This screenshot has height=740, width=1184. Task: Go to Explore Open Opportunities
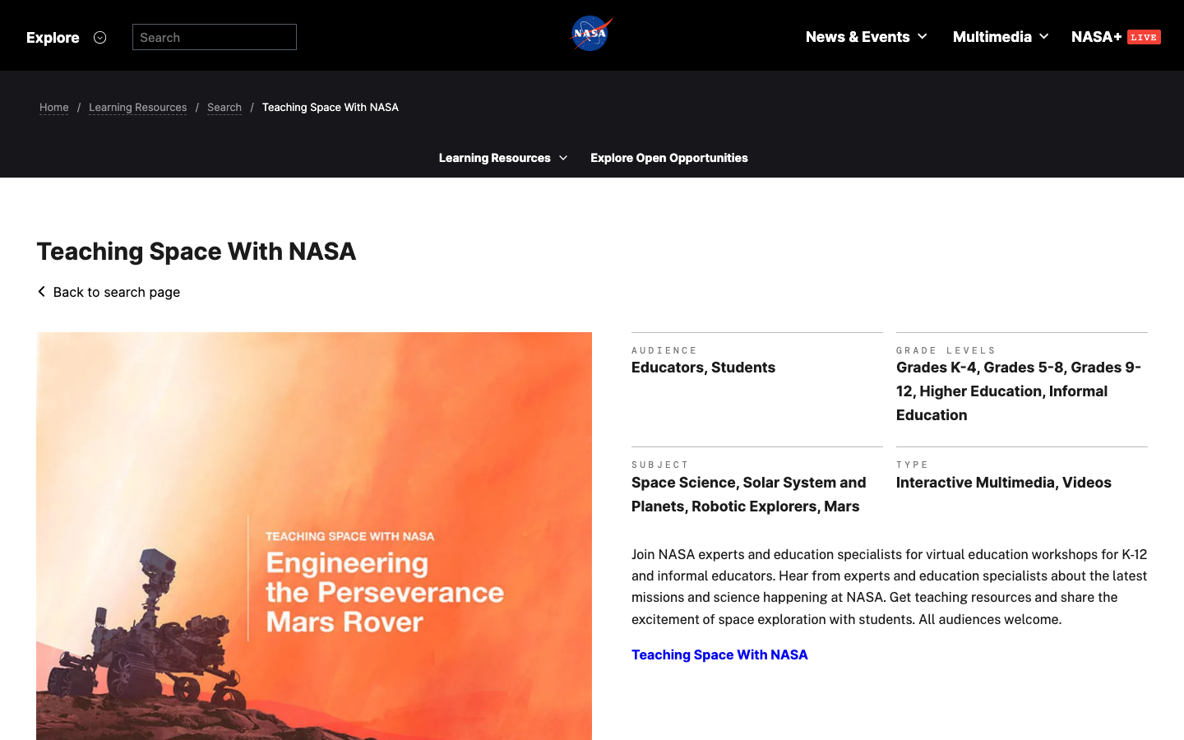click(669, 158)
